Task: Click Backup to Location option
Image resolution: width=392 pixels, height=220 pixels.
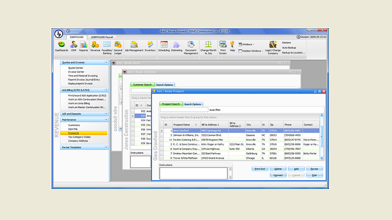Action: pyautogui.click(x=293, y=53)
